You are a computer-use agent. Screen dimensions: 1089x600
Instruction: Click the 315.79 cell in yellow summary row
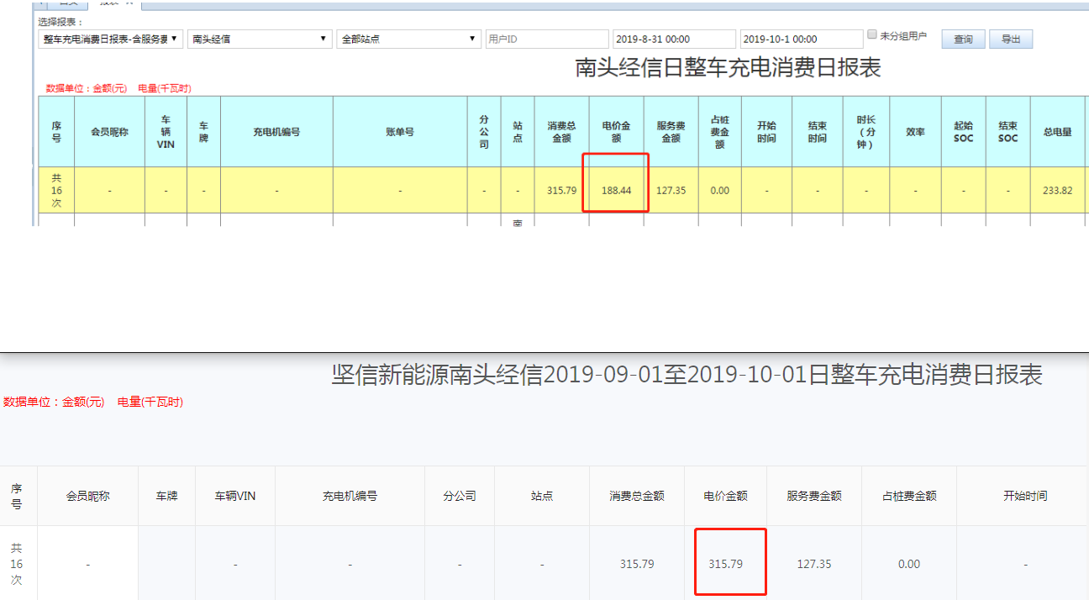pyautogui.click(x=561, y=191)
